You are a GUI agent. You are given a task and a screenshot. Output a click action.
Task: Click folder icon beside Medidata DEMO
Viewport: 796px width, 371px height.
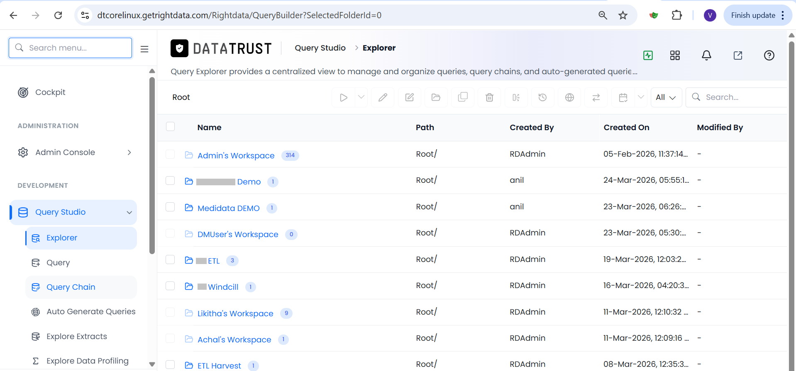click(x=189, y=208)
